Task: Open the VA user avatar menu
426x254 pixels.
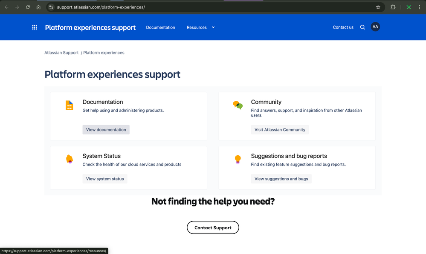Action: click(x=375, y=27)
